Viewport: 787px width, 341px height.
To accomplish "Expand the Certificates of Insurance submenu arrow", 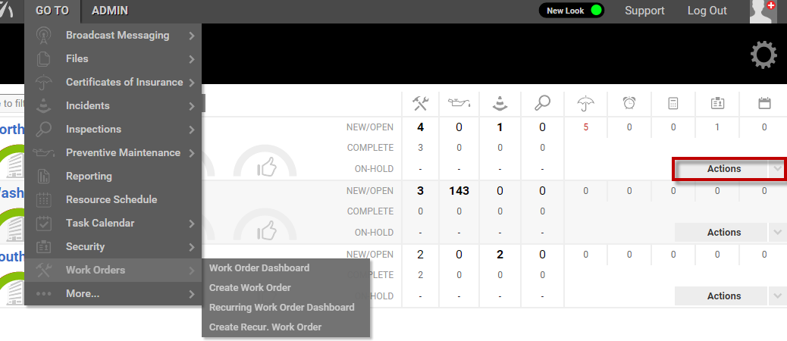I will (x=192, y=83).
